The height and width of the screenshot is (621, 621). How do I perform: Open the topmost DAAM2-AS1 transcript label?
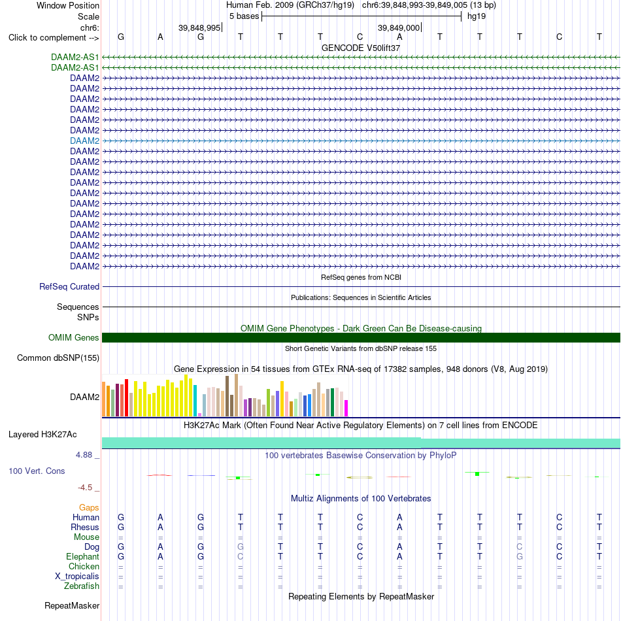pyautogui.click(x=75, y=57)
